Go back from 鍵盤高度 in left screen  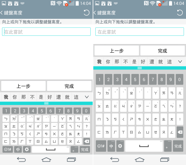point(2,13)
